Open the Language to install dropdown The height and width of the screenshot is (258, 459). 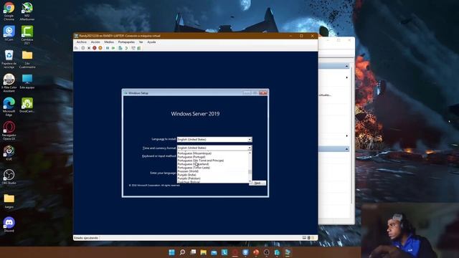click(214, 140)
